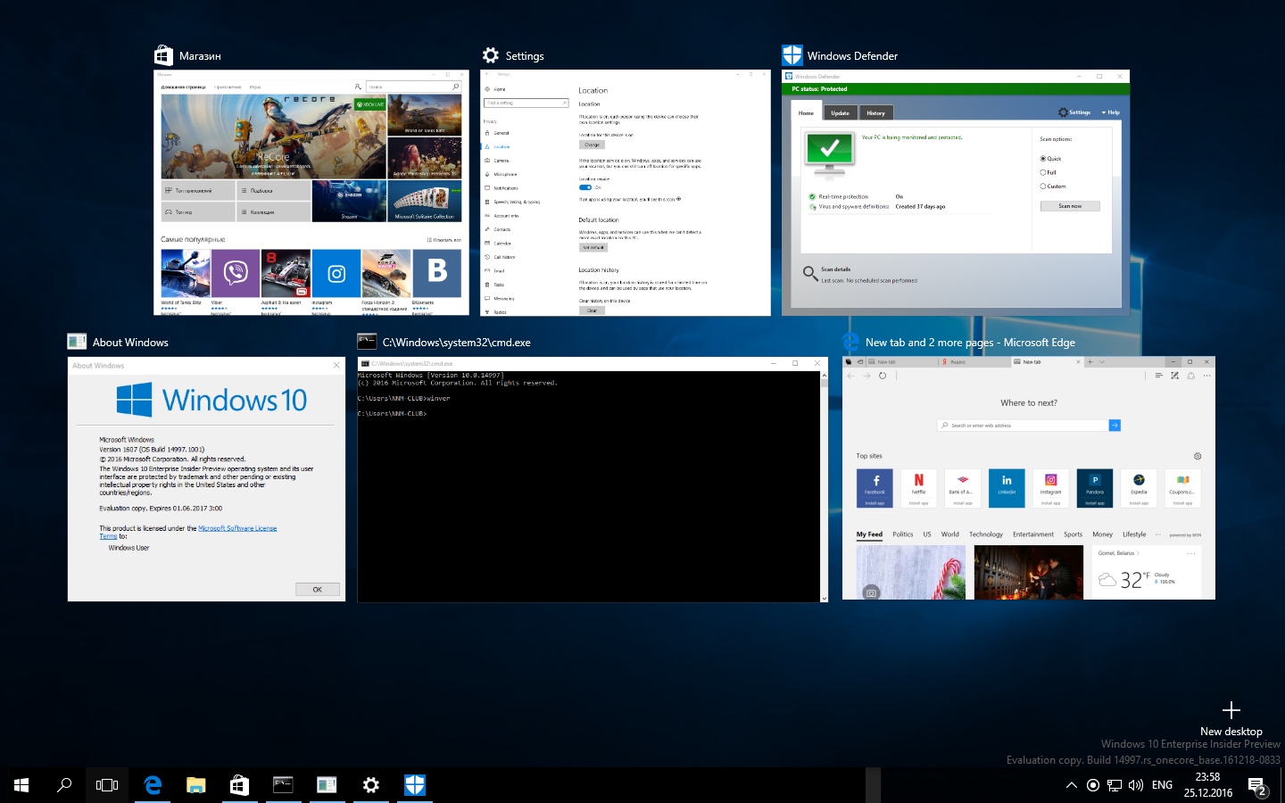
Task: Click the Change button in Location settings
Action: (x=592, y=145)
